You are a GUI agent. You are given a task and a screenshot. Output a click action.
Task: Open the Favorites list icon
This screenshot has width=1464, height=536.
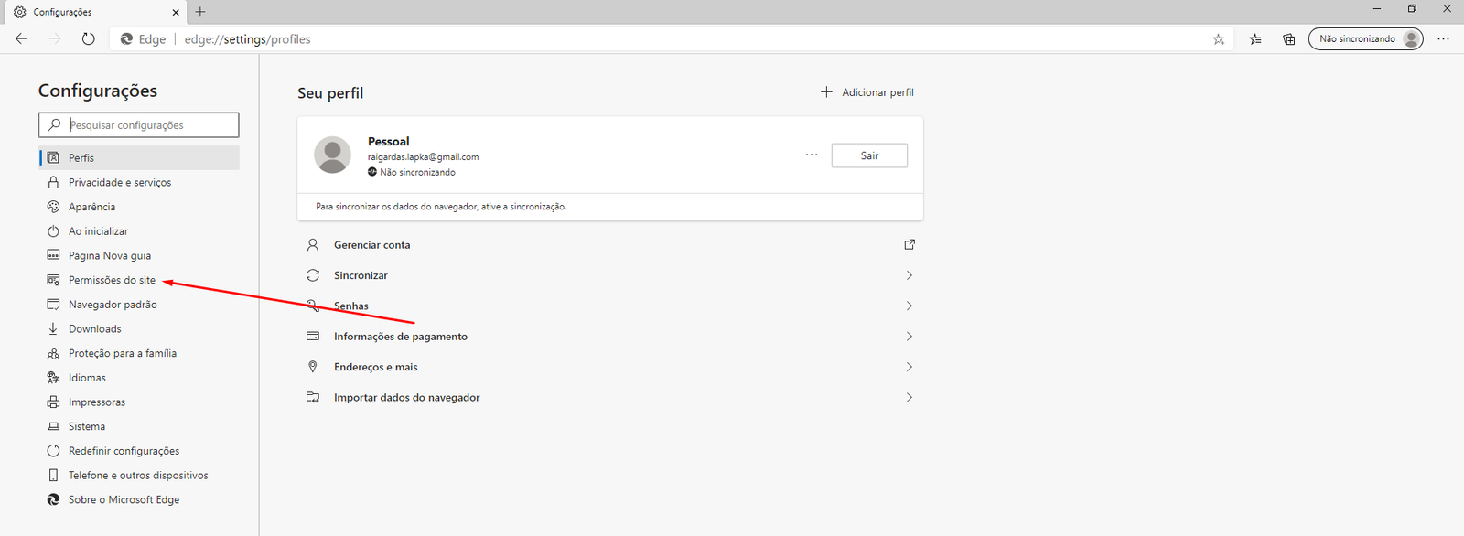[1255, 39]
